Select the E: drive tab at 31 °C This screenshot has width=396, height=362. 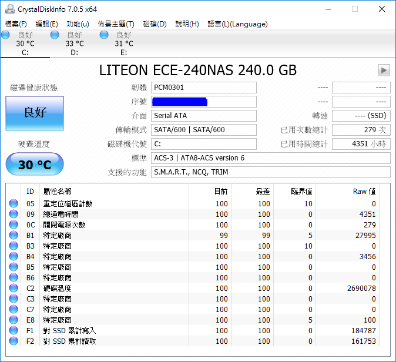click(124, 43)
